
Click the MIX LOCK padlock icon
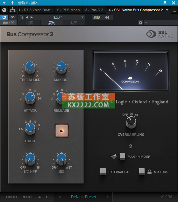point(149,172)
